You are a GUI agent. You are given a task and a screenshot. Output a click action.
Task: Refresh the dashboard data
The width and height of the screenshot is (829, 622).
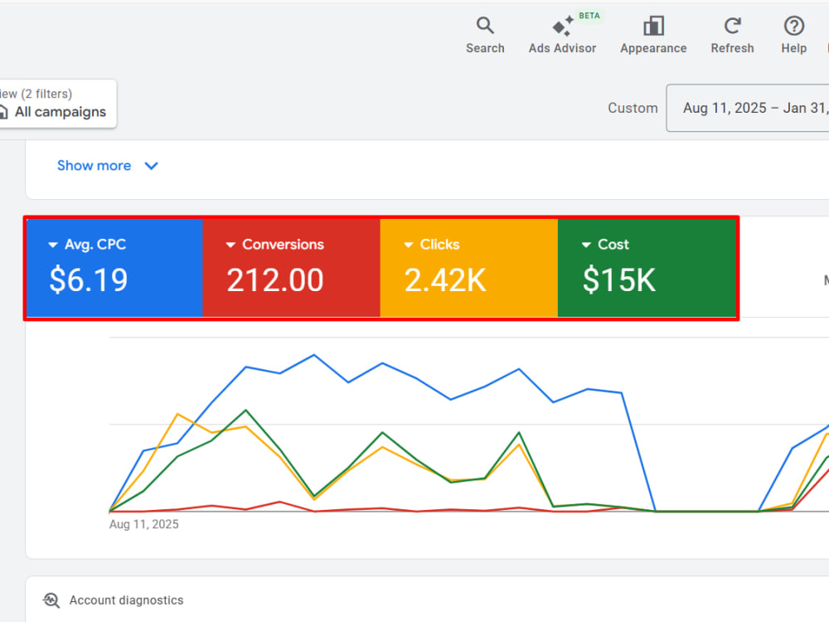(732, 36)
